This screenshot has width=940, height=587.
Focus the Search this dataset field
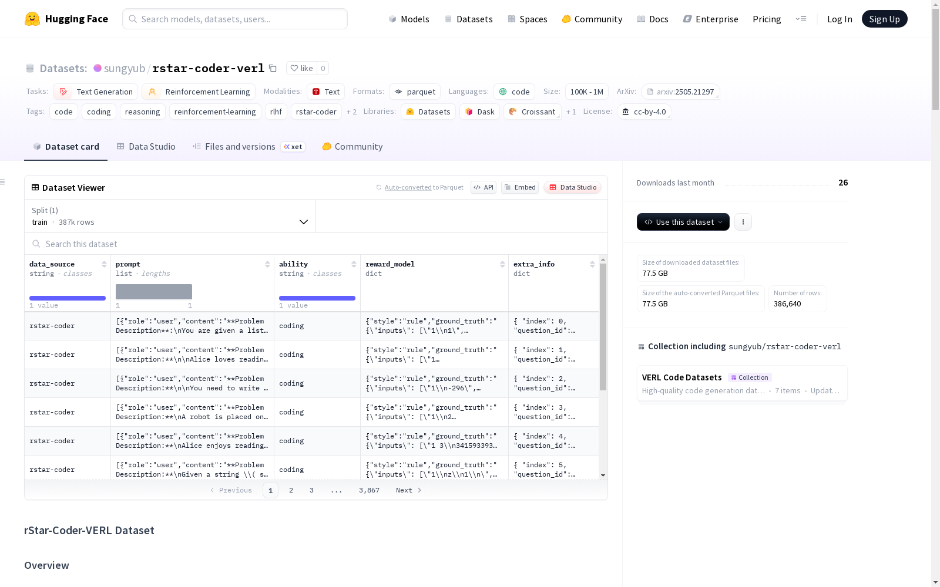click(x=316, y=244)
